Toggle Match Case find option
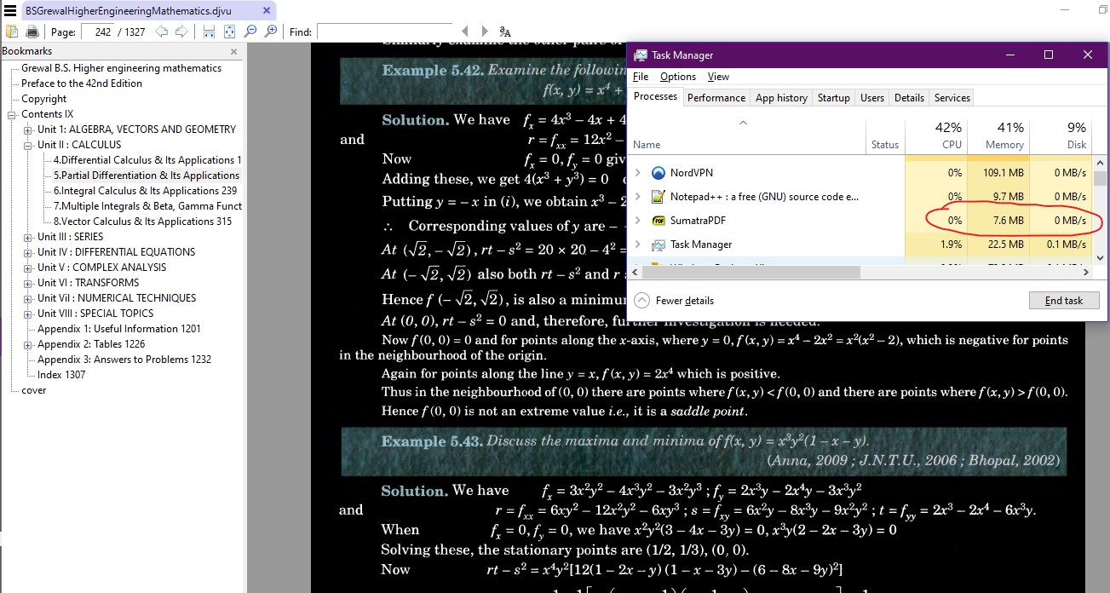 [505, 32]
